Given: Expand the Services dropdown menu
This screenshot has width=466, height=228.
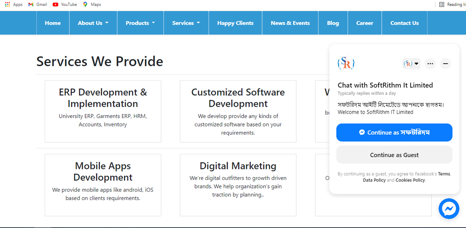Looking at the screenshot, I should click(x=186, y=23).
